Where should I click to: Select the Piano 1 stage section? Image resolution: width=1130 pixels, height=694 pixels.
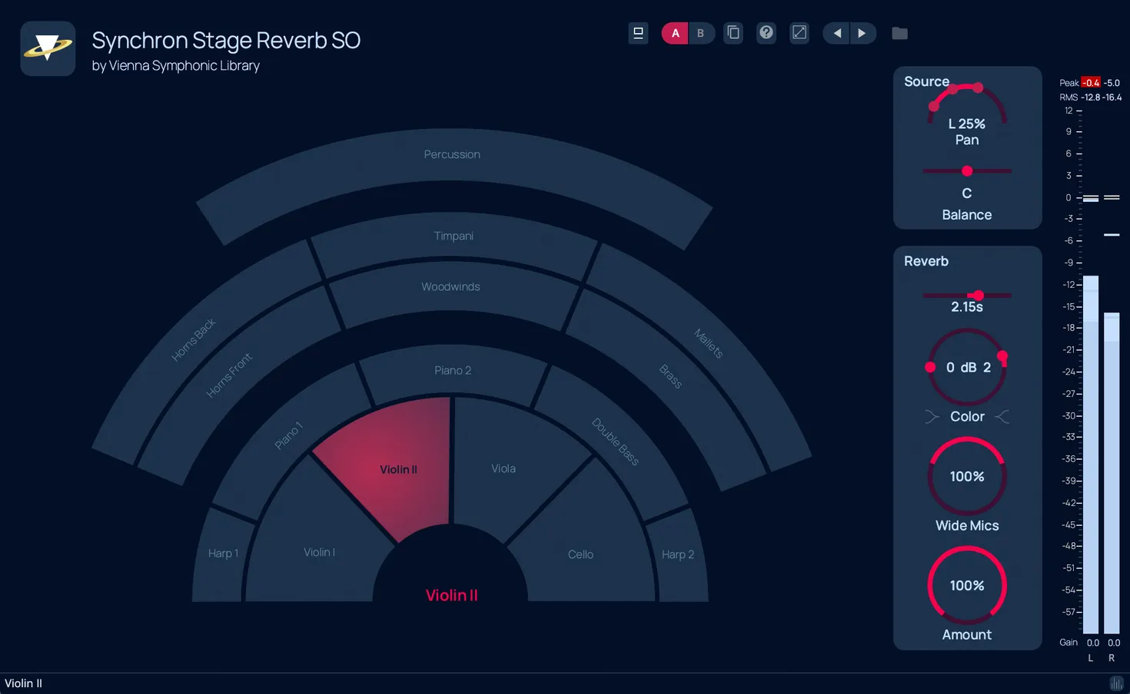pyautogui.click(x=289, y=435)
